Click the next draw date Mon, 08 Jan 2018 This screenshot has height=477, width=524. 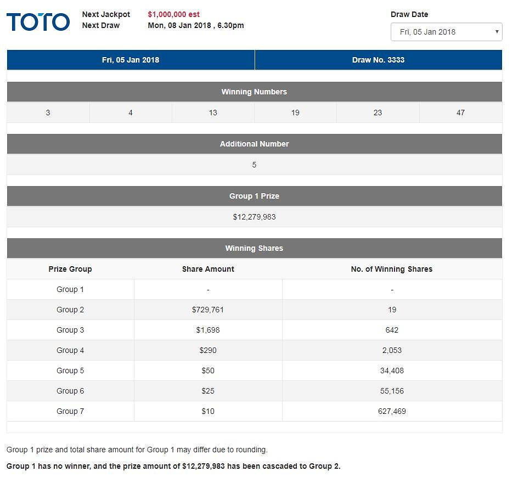pyautogui.click(x=195, y=25)
